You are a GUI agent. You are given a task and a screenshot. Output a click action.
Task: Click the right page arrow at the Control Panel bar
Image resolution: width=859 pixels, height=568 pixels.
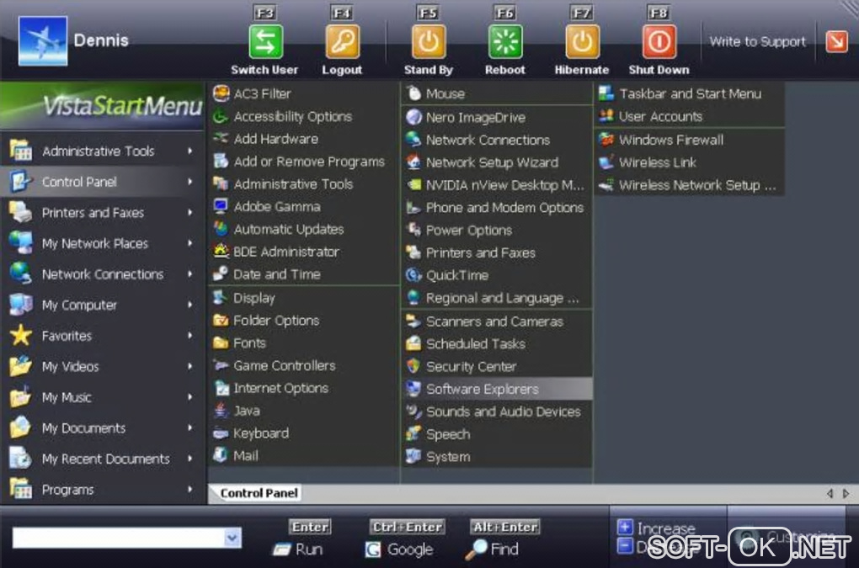pos(846,494)
